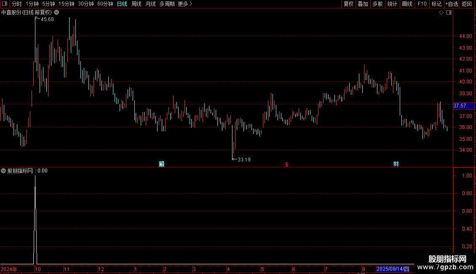Switch to 日线 daily chart
The height and width of the screenshot is (274, 476).
pos(122,4)
